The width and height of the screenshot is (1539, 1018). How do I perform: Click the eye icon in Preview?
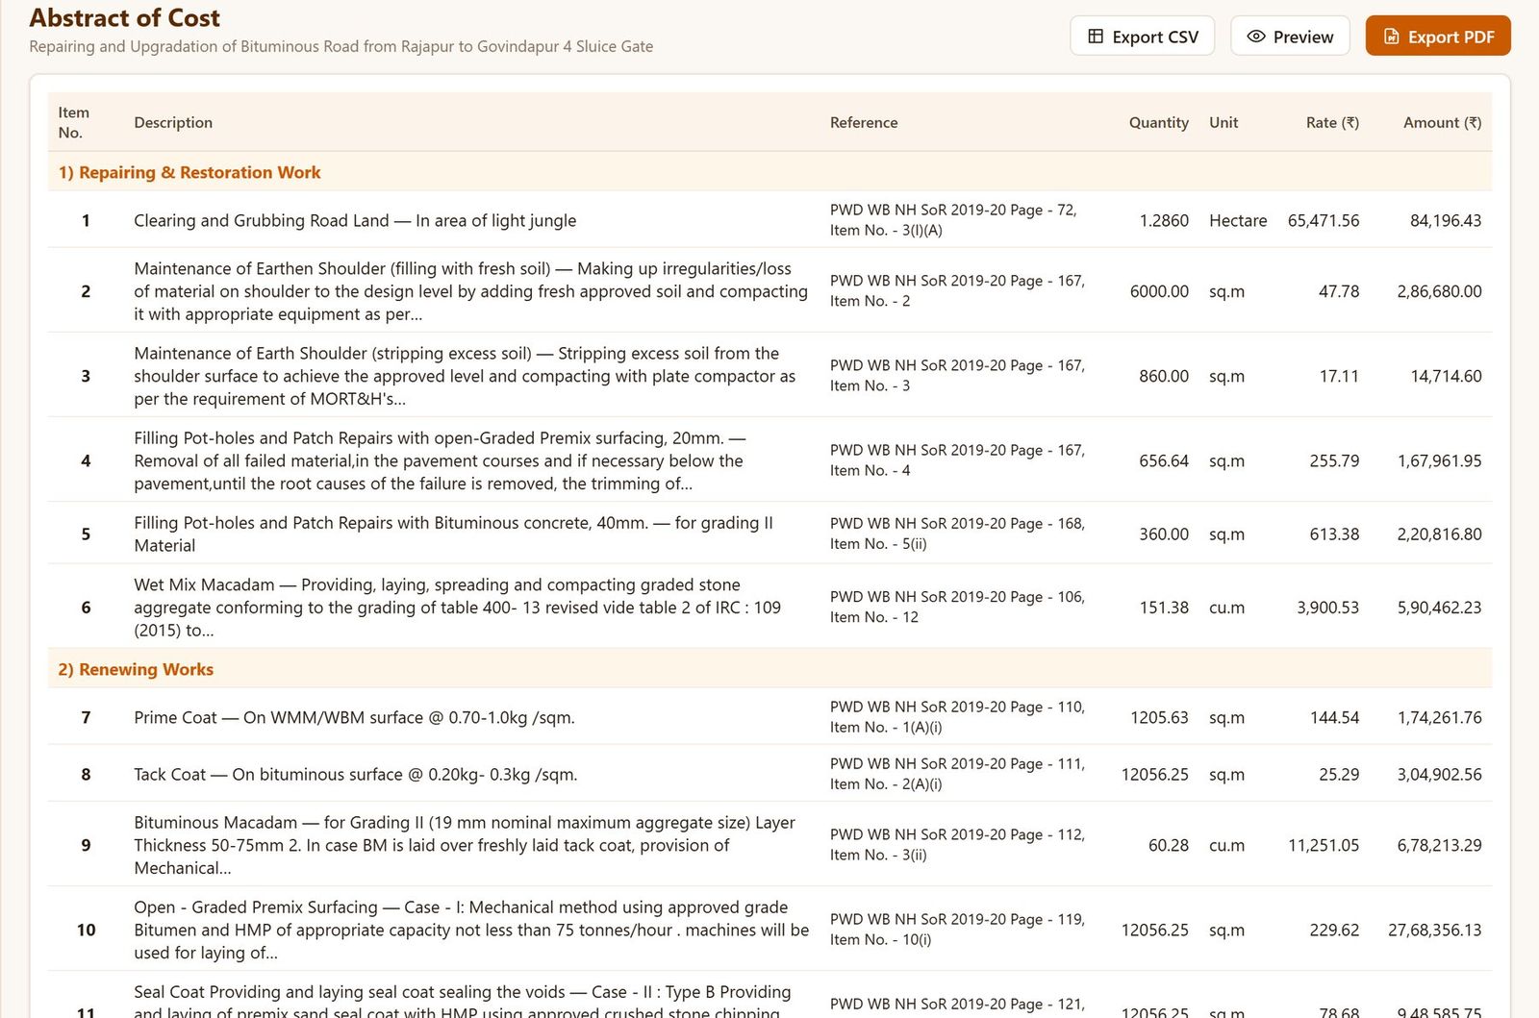click(x=1255, y=37)
